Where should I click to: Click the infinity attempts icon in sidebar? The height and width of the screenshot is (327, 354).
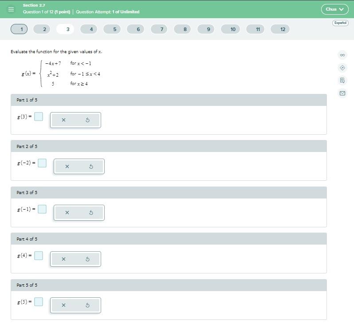(x=342, y=55)
